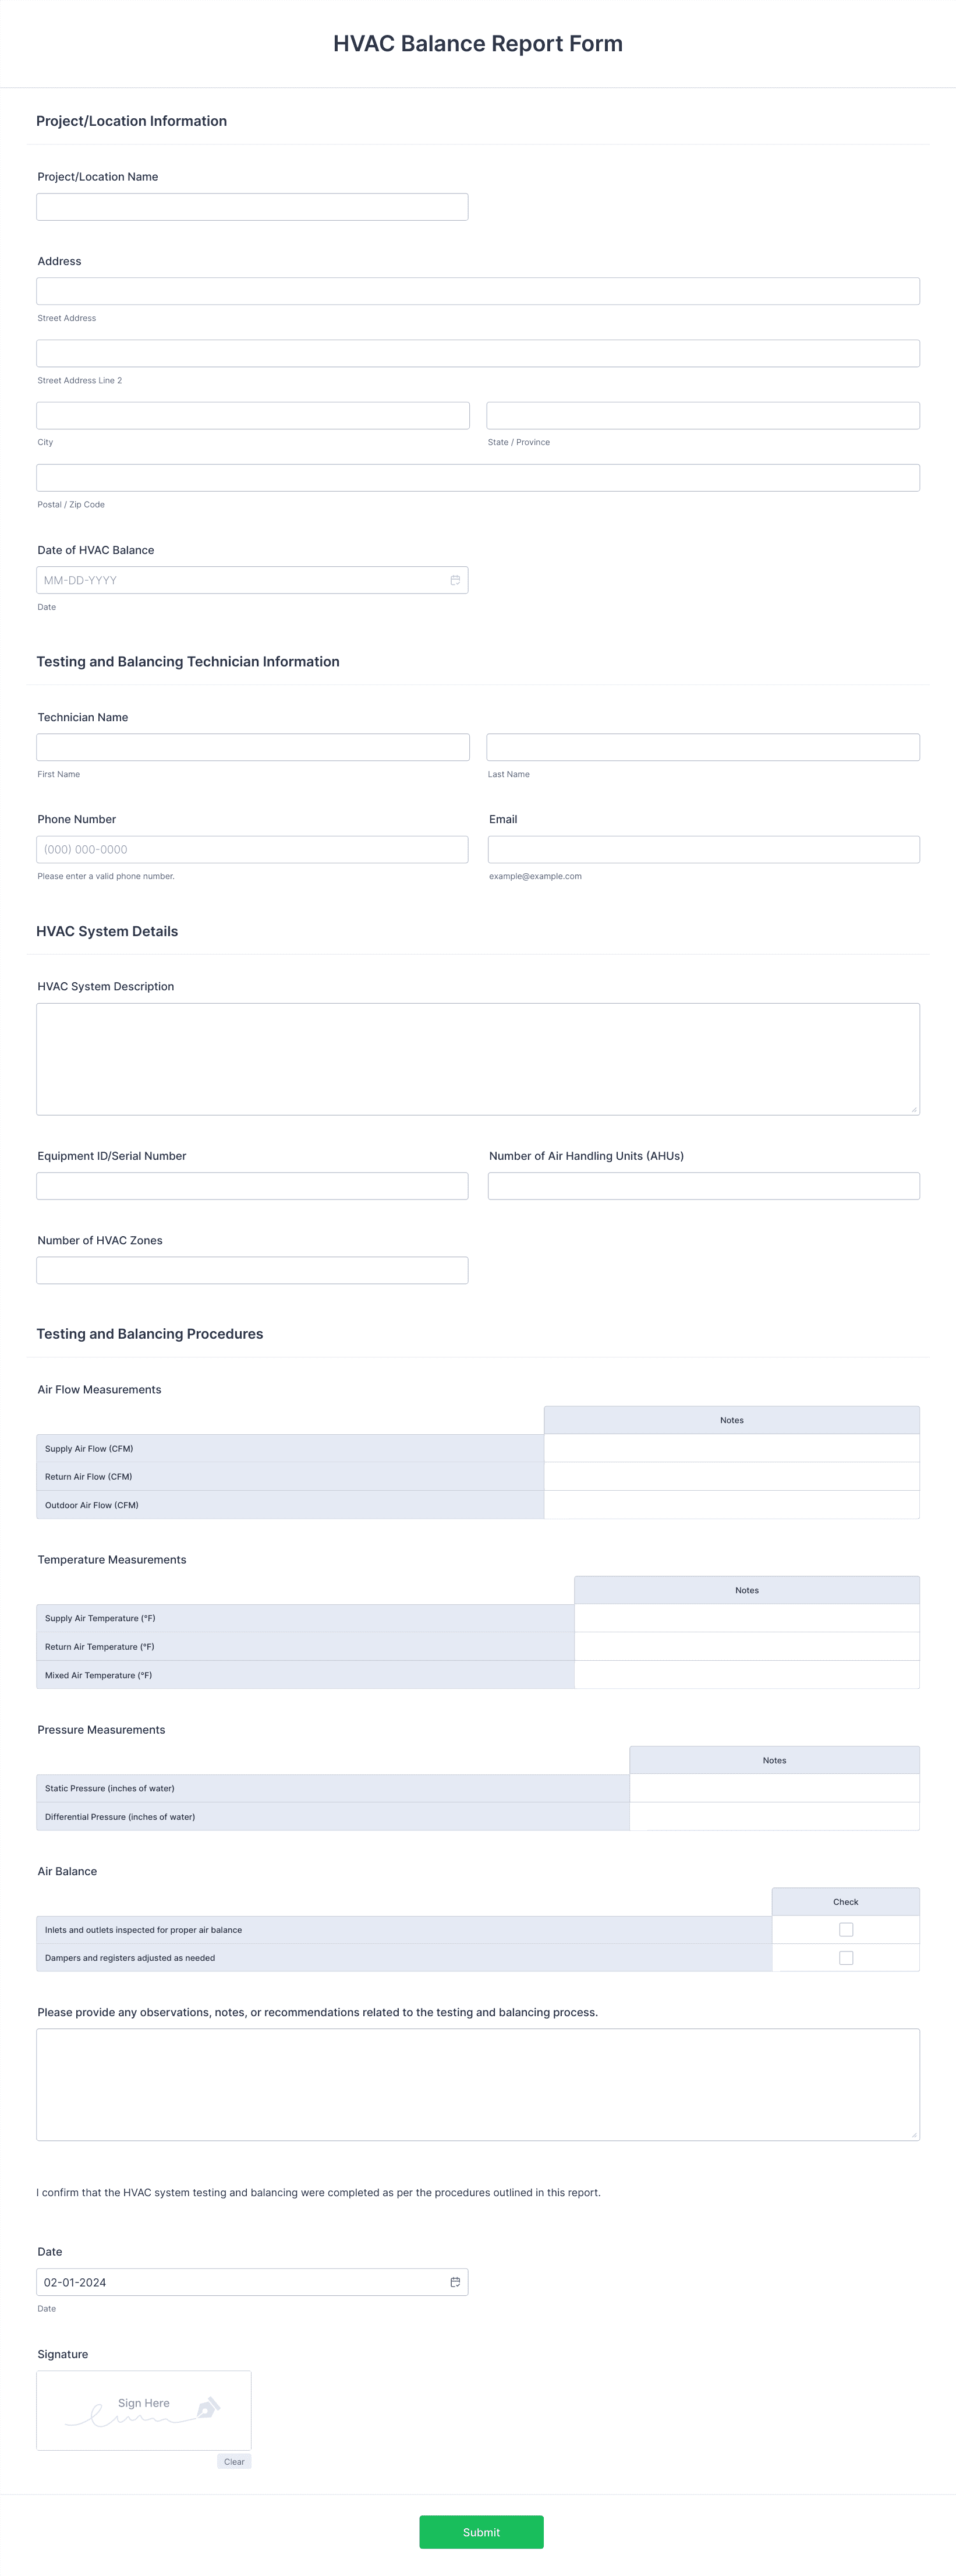The height and width of the screenshot is (2576, 956).
Task: Focus the Postal / Zip Code input
Action: pyautogui.click(x=479, y=478)
